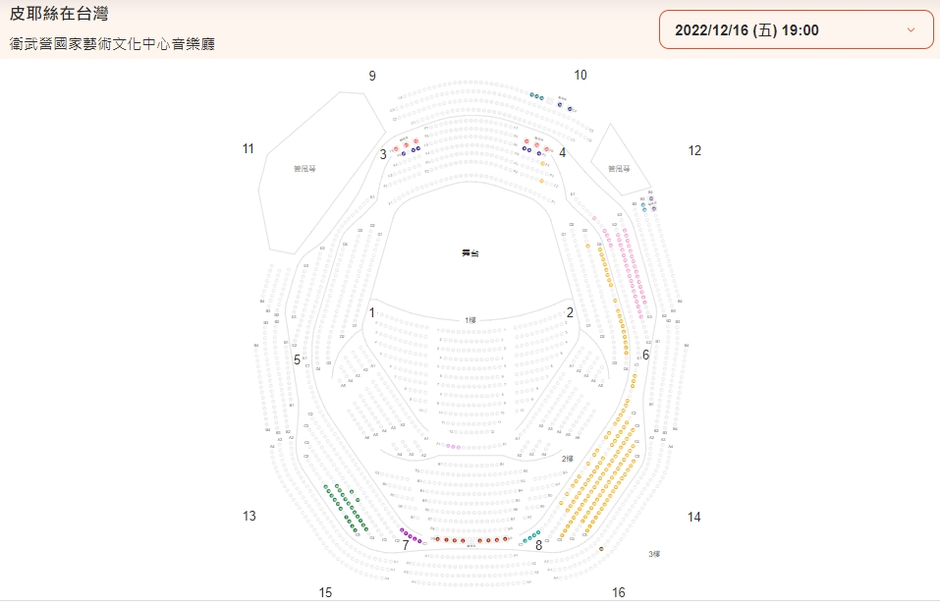
Task: Open the 2022/12/16 showtime dropdown
Action: click(x=797, y=30)
